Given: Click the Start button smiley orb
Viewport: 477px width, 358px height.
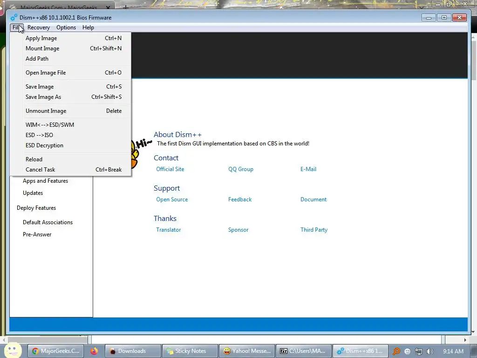Looking at the screenshot, I should 12,351.
